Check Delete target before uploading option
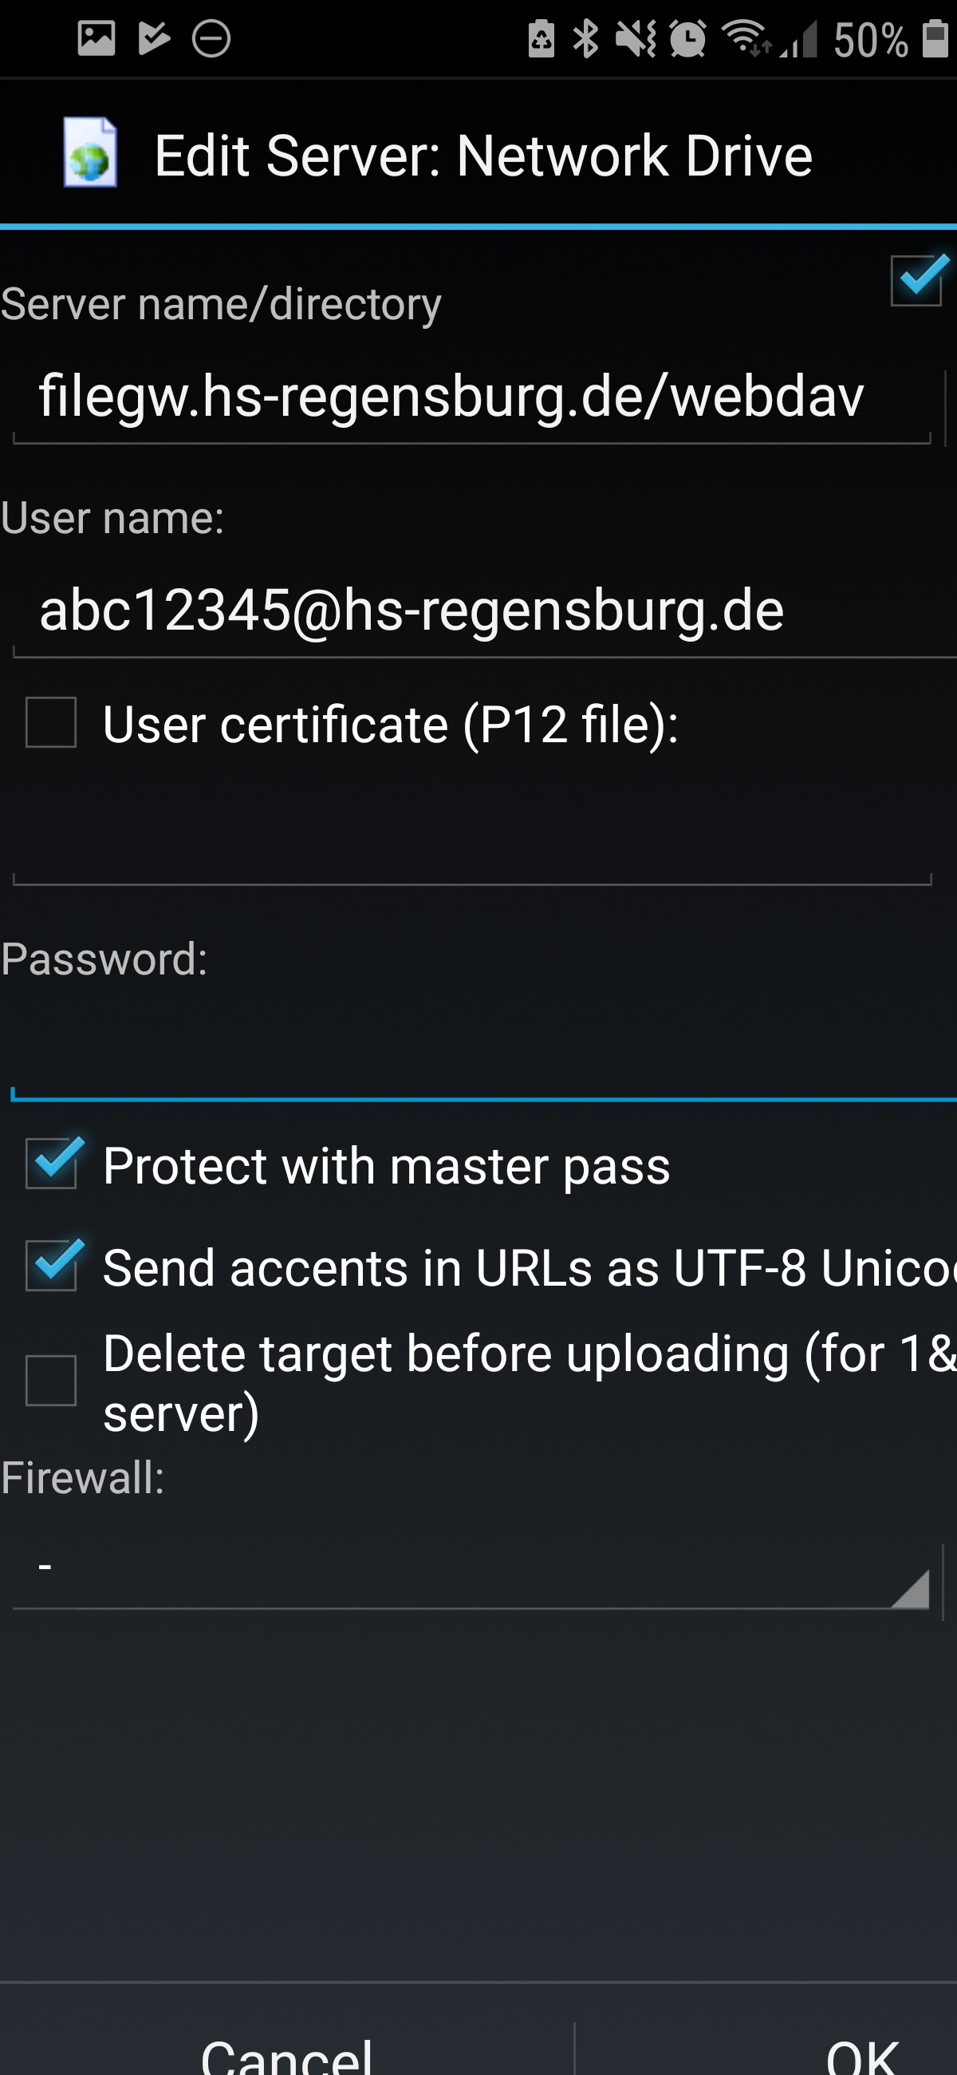Image resolution: width=957 pixels, height=2075 pixels. (52, 1381)
